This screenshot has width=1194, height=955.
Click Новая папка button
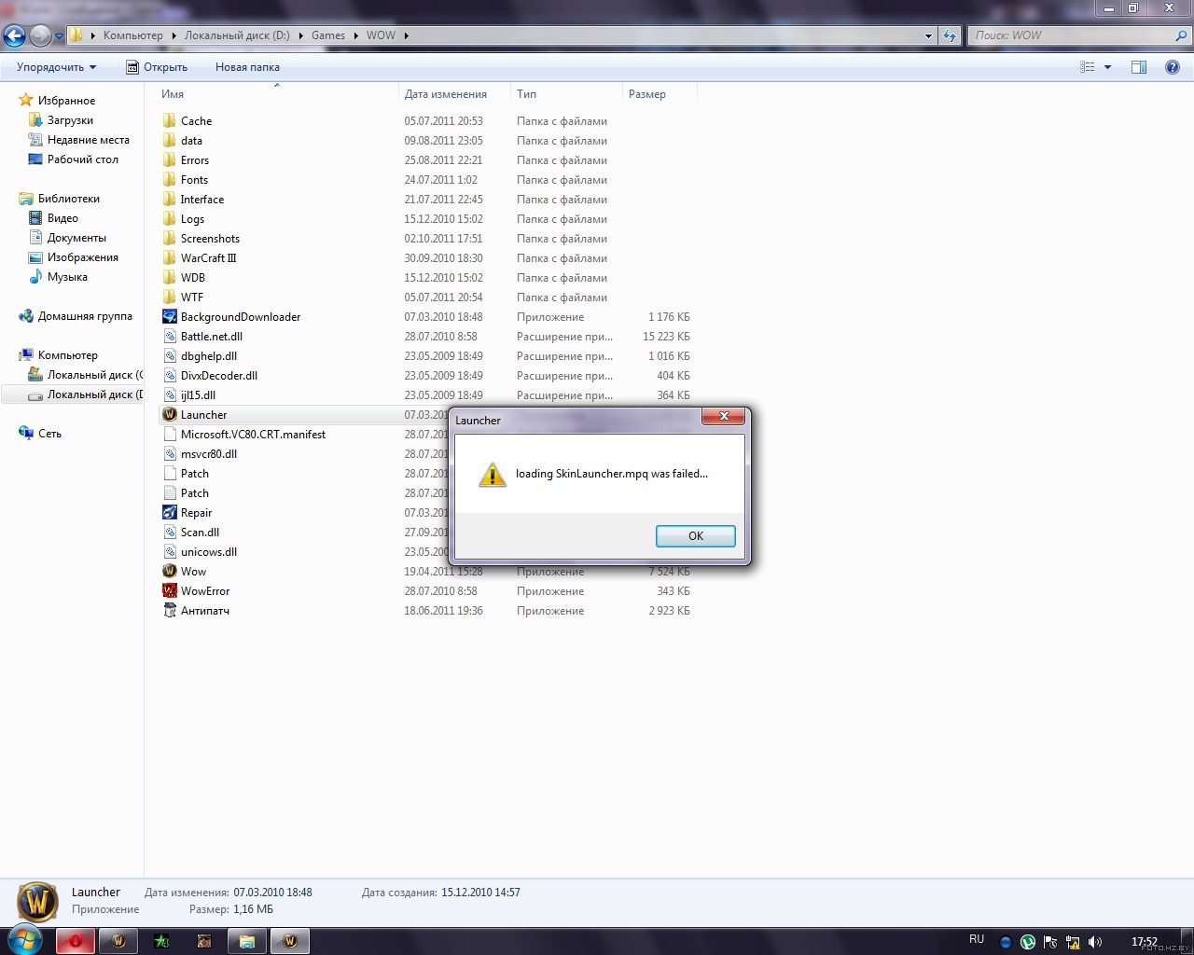tap(247, 67)
